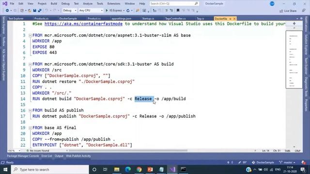Image resolution: width=310 pixels, height=174 pixels.
Task: Click the Undo arrow icon
Action: pyautogui.click(x=46, y=11)
